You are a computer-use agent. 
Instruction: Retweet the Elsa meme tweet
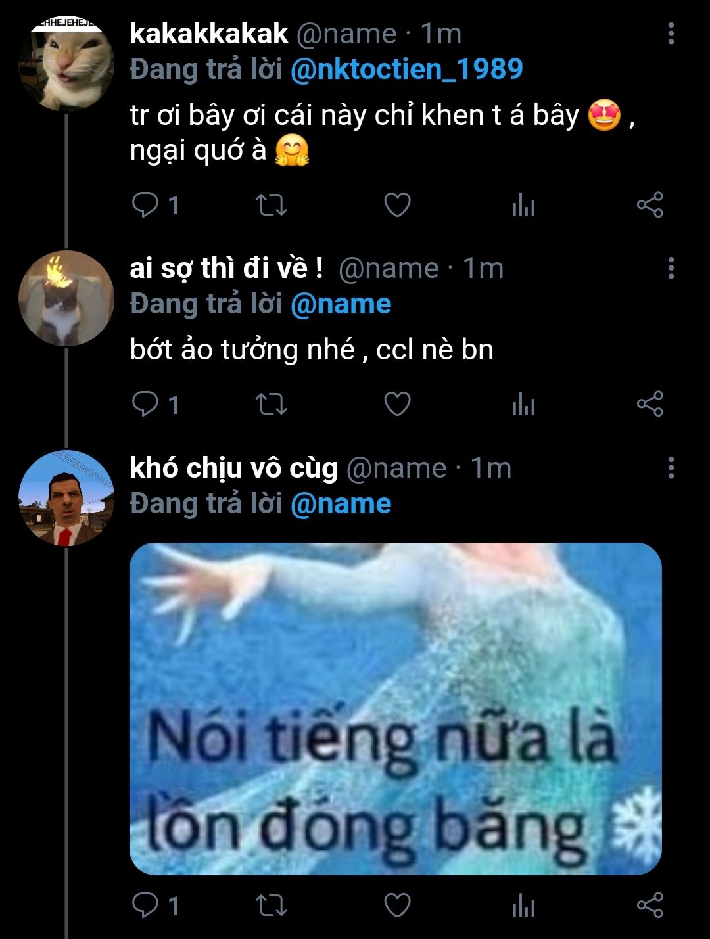pos(270,905)
